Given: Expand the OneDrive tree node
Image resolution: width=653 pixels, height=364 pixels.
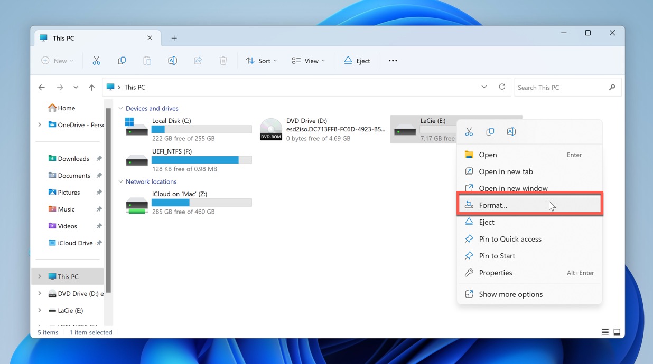Looking at the screenshot, I should (40, 125).
